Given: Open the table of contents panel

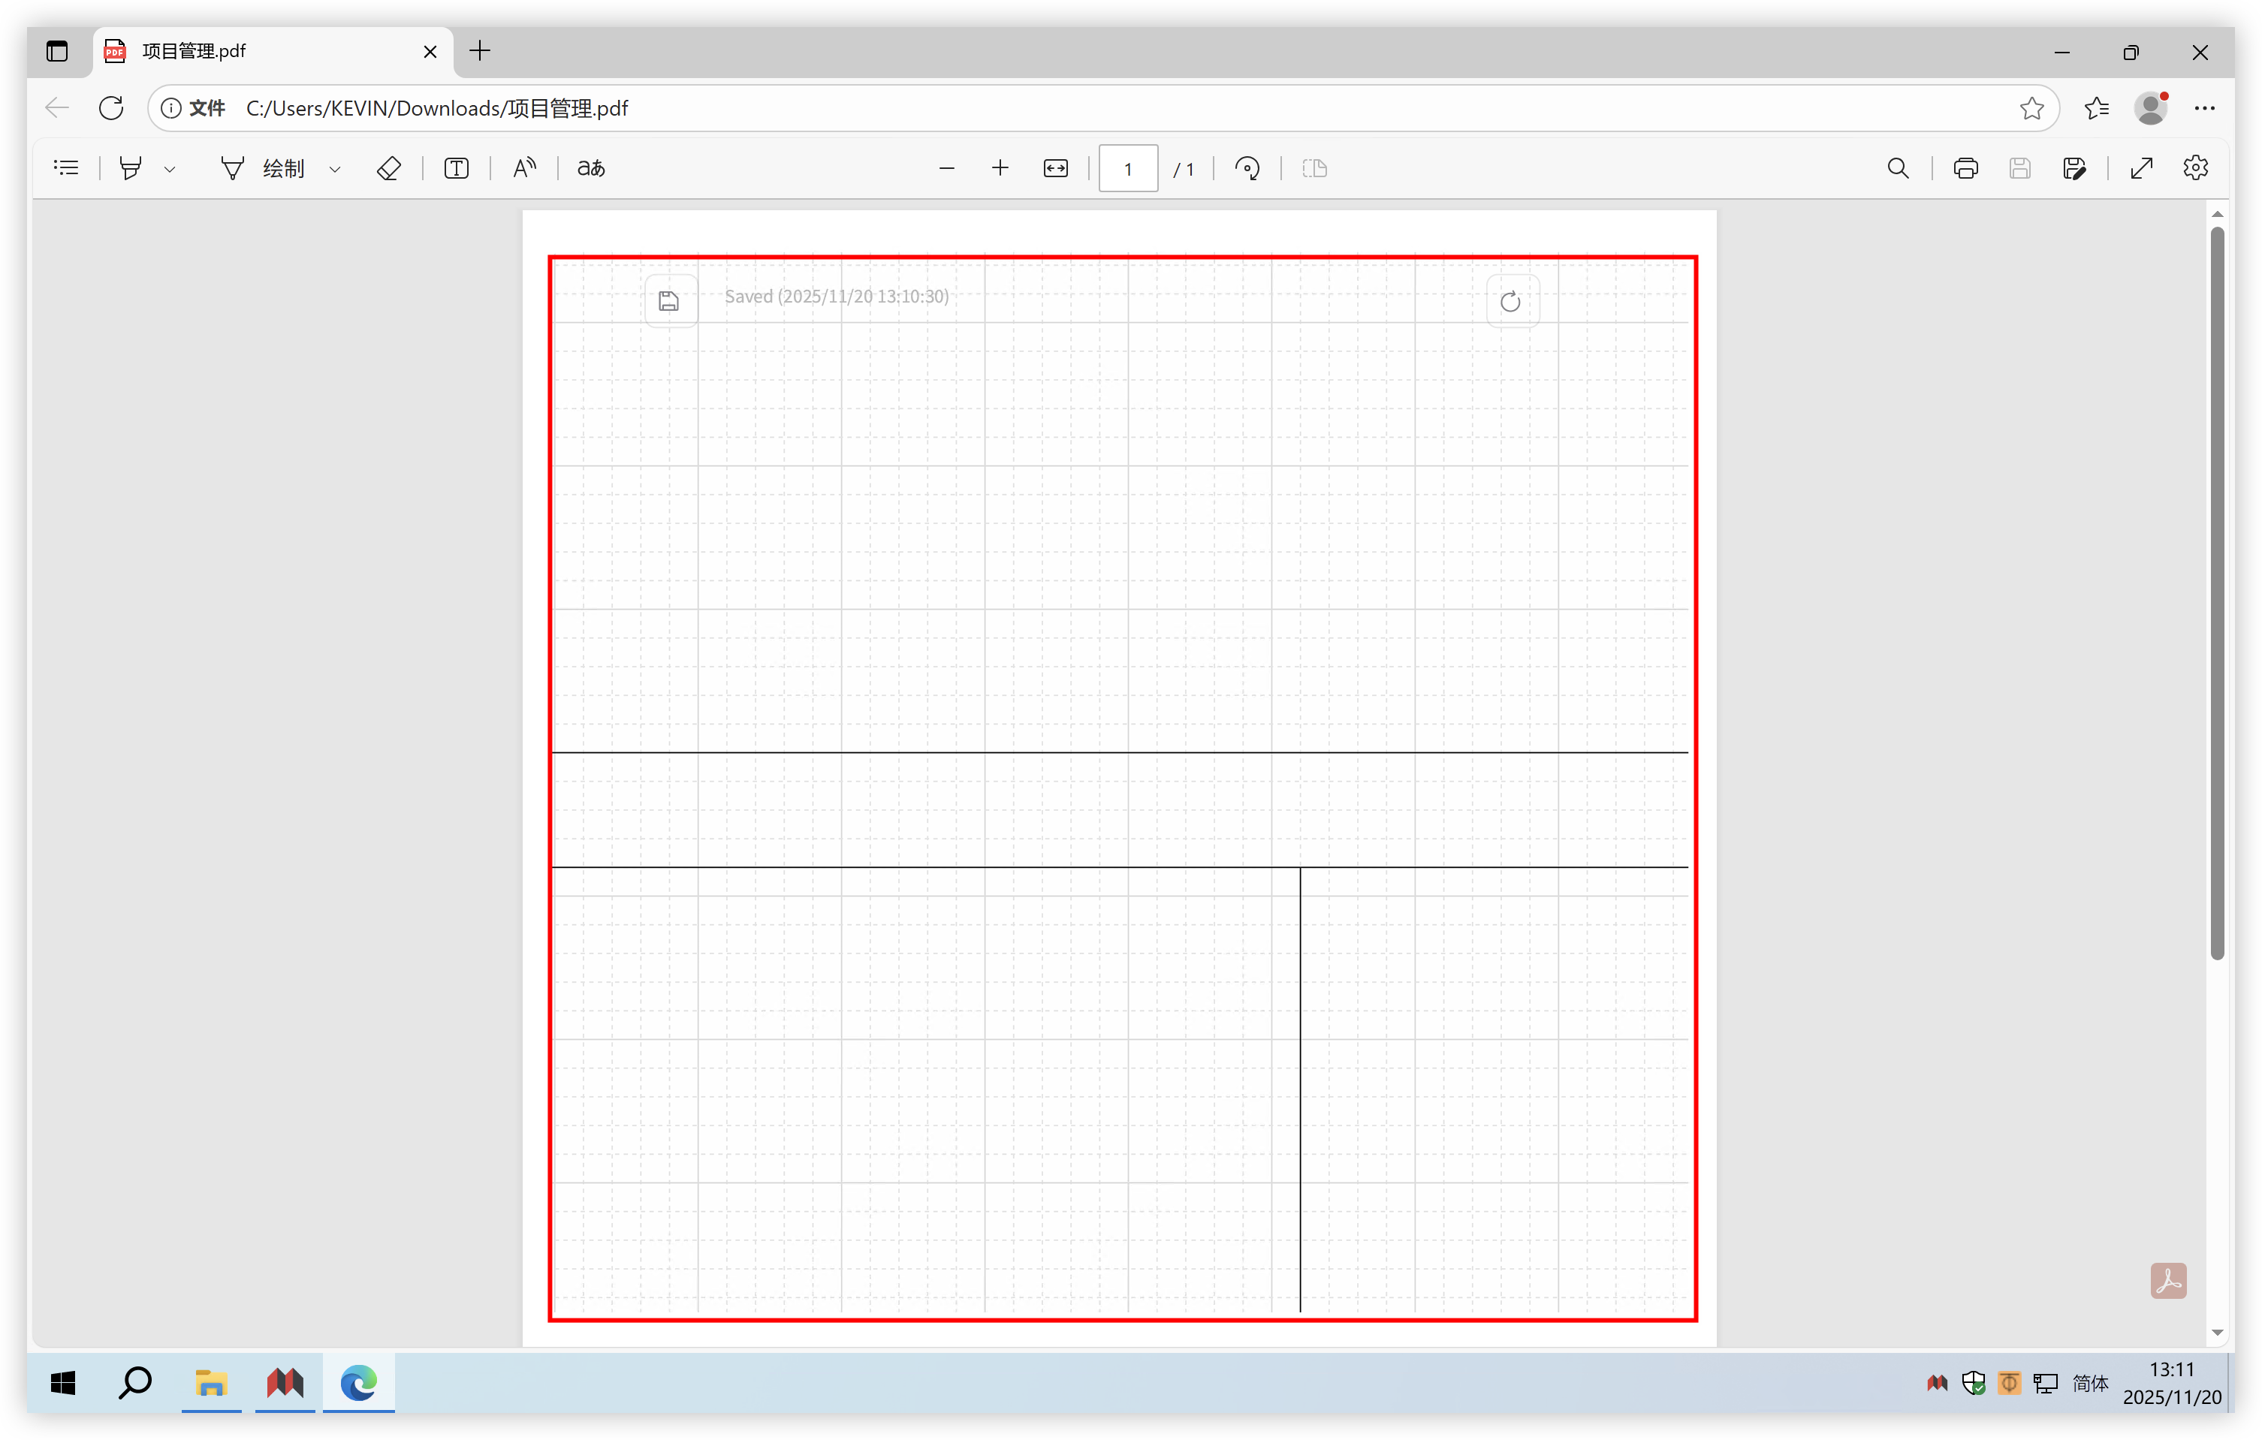Looking at the screenshot, I should coord(67,168).
